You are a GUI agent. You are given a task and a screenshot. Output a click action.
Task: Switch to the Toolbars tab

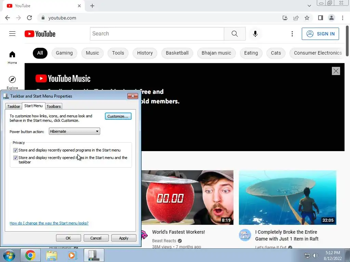54,106
